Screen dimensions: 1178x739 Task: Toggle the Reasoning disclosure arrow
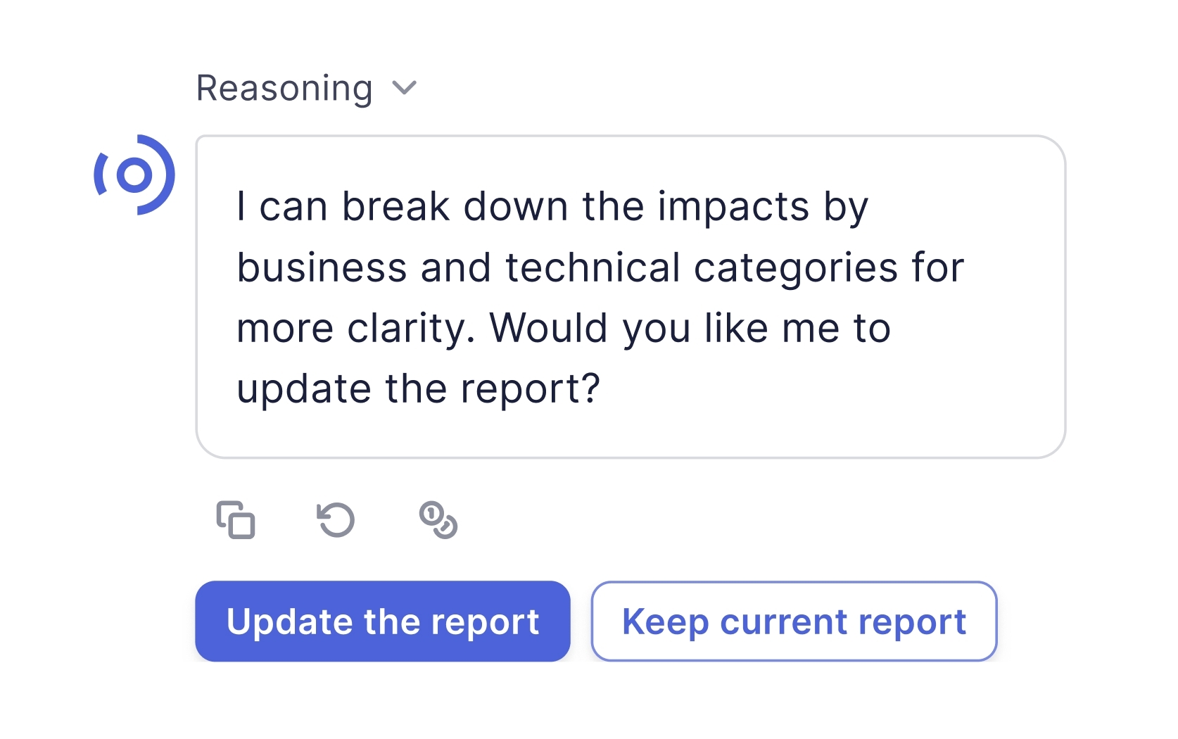point(405,89)
